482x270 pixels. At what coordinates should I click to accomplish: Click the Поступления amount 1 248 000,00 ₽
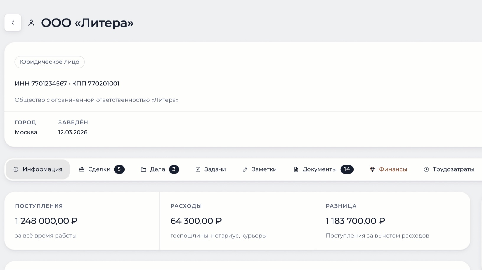point(46,221)
